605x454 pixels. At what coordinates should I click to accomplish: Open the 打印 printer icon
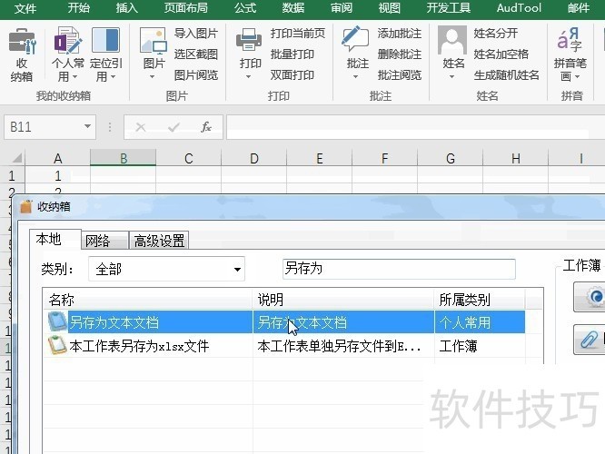point(249,40)
